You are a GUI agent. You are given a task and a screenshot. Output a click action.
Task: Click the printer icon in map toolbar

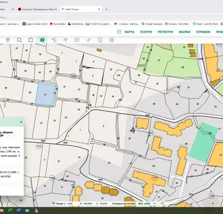click(111, 40)
